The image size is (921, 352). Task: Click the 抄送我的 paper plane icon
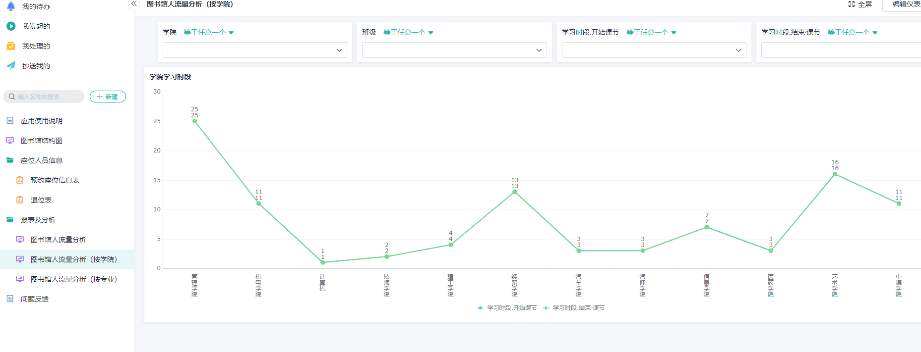pyautogui.click(x=11, y=66)
